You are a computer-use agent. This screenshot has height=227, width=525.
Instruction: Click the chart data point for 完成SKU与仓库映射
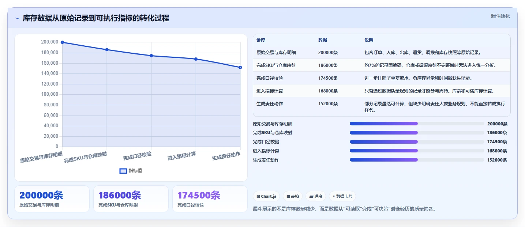107,50
